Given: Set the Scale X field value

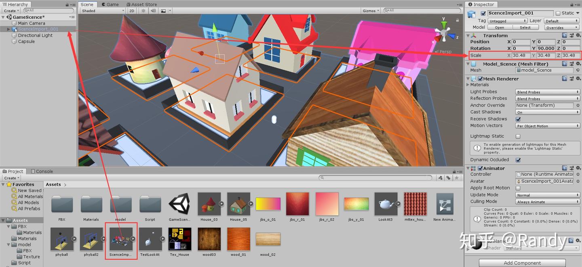Looking at the screenshot, I should pos(521,55).
